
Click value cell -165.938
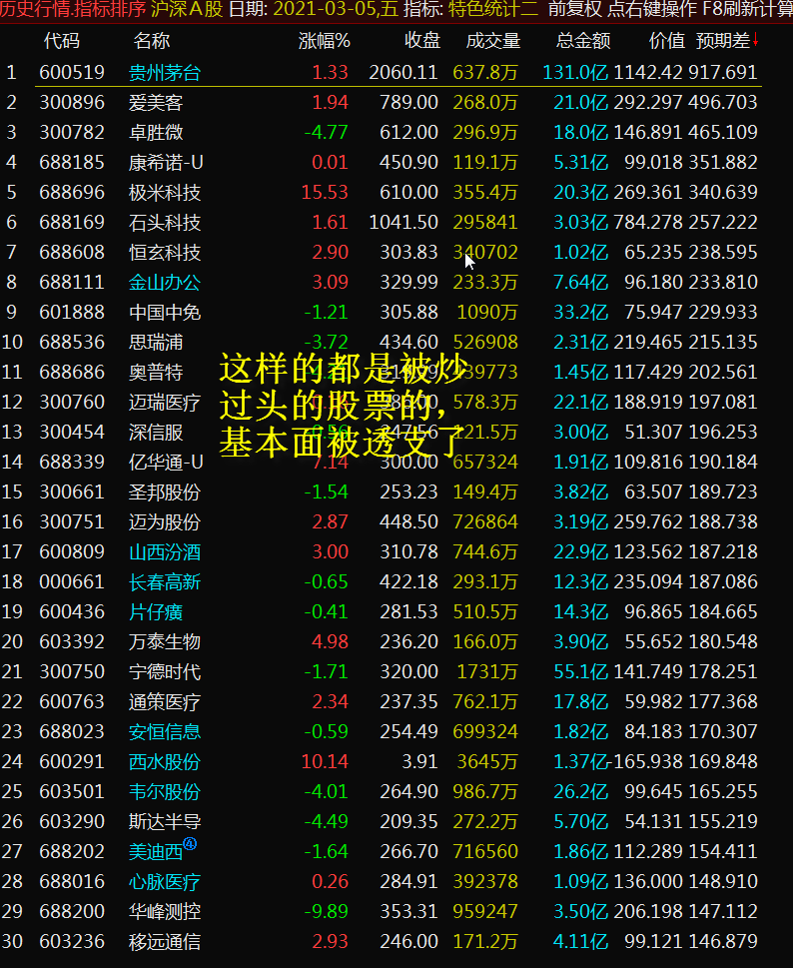647,761
